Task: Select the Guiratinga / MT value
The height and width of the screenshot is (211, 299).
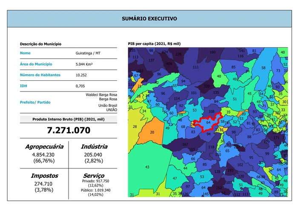Action: pos(88,53)
